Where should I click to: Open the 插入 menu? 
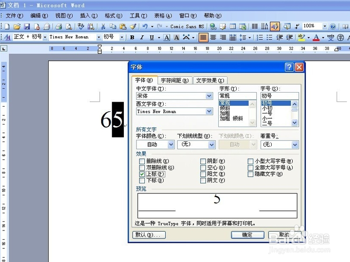[x=89, y=16]
